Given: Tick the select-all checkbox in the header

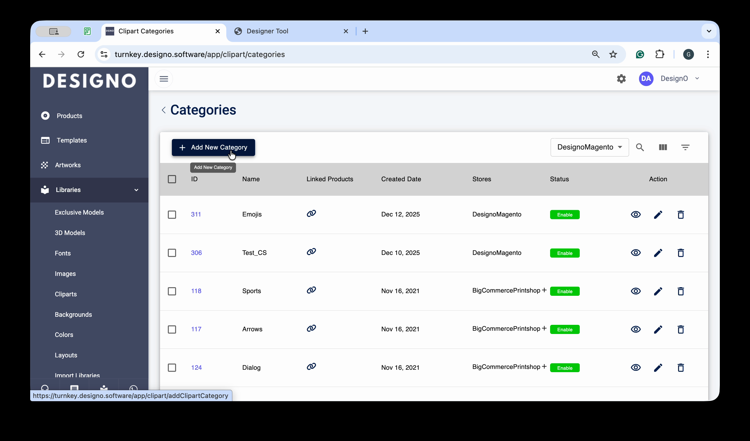Looking at the screenshot, I should pos(172,179).
